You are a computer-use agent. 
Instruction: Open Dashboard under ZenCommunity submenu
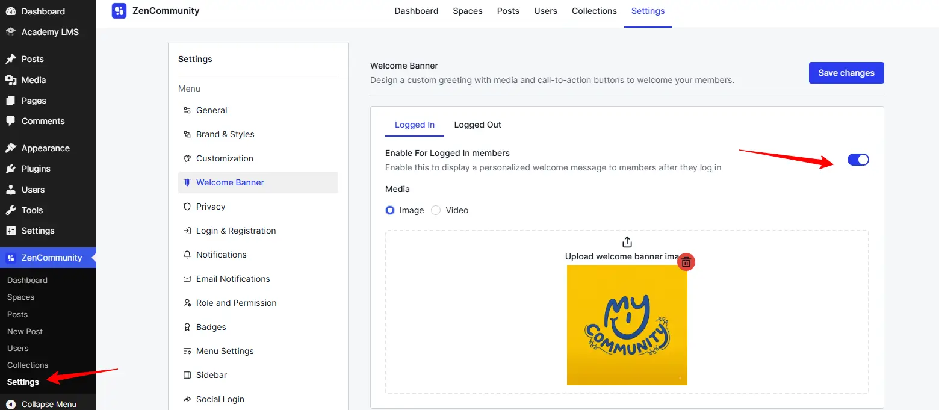coord(27,280)
